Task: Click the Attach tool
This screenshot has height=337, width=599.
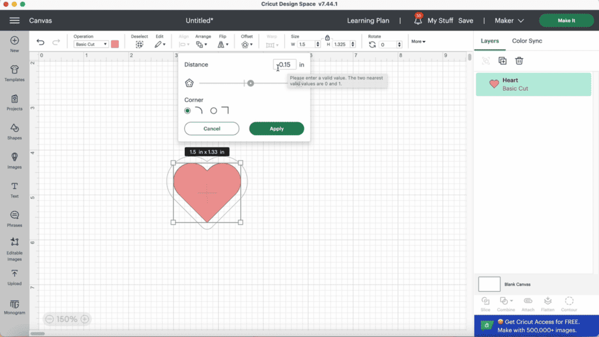Action: coord(528,304)
